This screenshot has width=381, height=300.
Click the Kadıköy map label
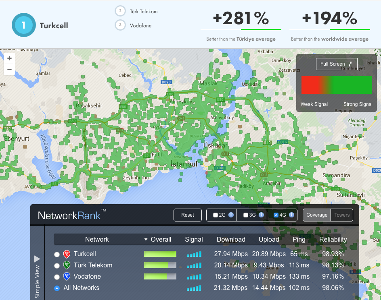click(245, 186)
